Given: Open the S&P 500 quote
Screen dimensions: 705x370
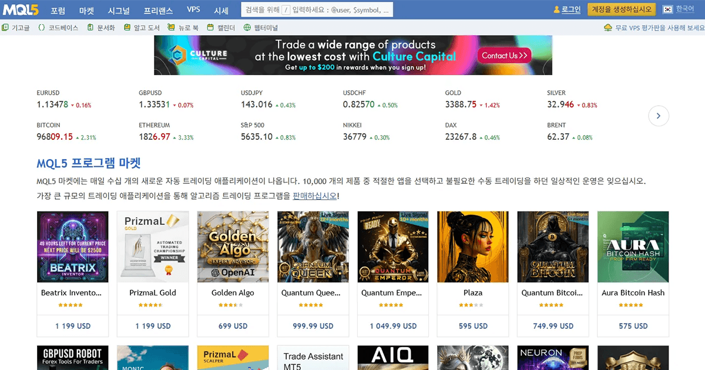Looking at the screenshot, I should click(268, 132).
